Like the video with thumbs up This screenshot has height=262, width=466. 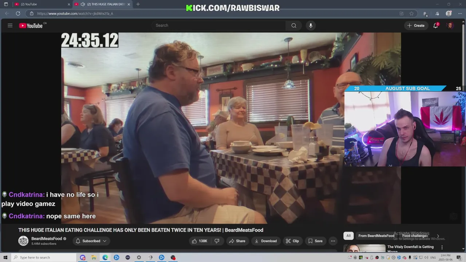click(x=200, y=241)
